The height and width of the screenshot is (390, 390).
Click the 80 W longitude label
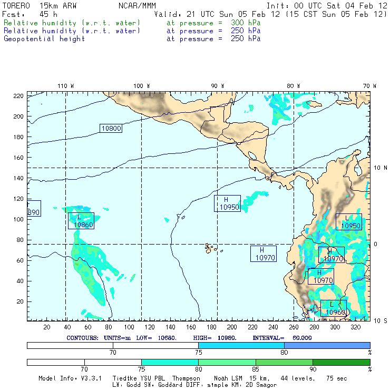coord(294,86)
